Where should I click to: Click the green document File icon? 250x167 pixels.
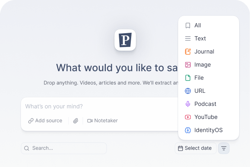coord(188,78)
